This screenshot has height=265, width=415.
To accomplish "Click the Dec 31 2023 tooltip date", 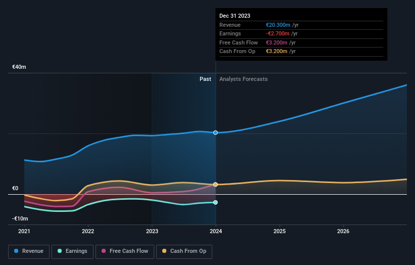I will (x=235, y=16).
